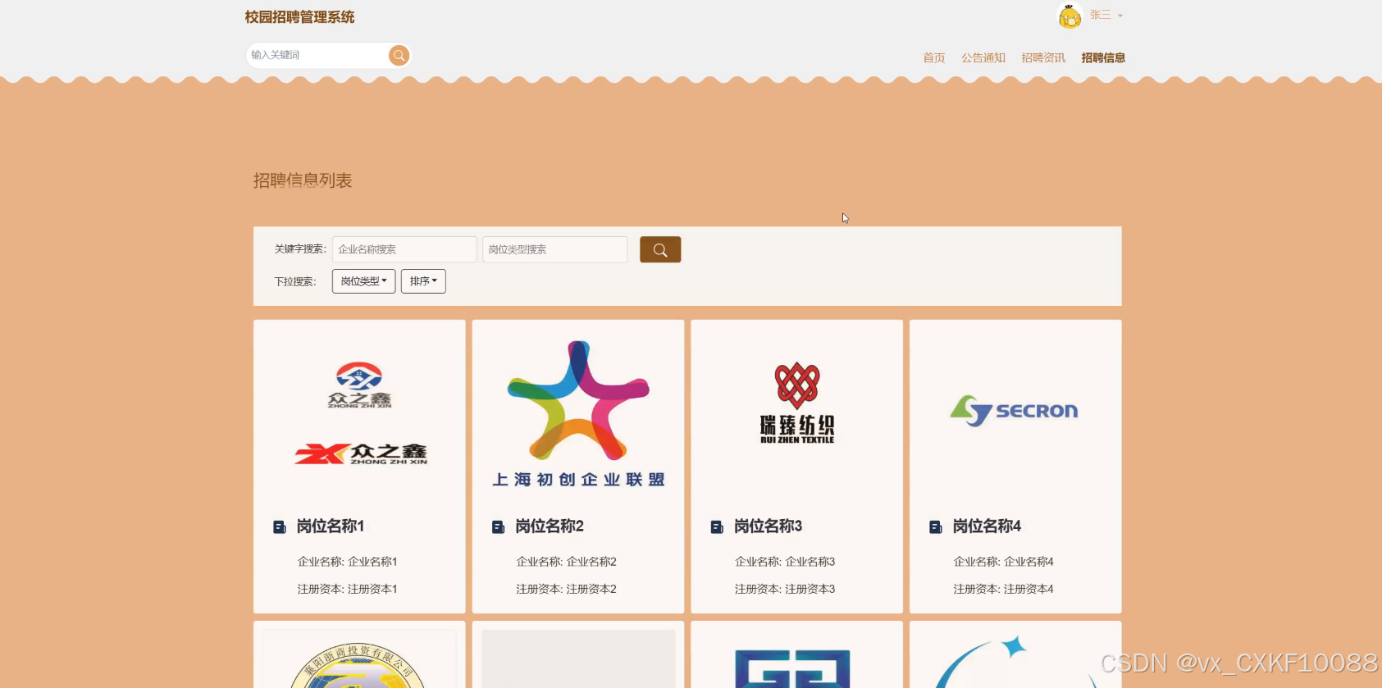The image size is (1382, 688).
Task: Go to the 首页 menu item
Action: pos(934,57)
